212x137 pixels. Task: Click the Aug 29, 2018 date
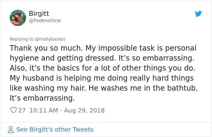84,110
